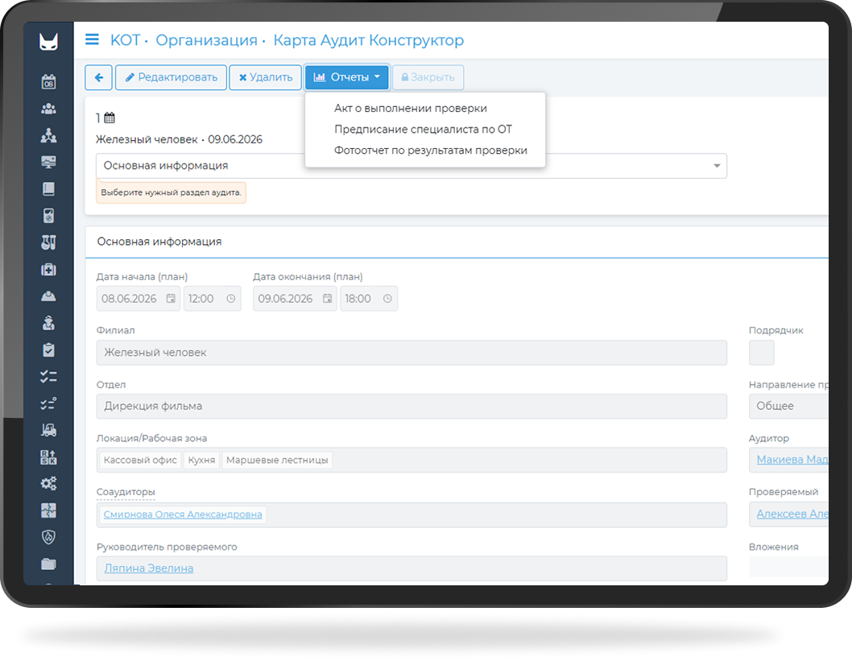Click the Закрыть button

coord(428,77)
